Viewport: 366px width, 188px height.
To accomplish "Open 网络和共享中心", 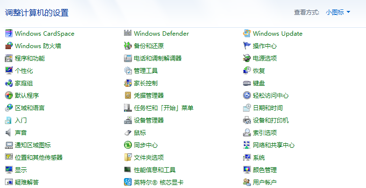I will coord(274,145).
